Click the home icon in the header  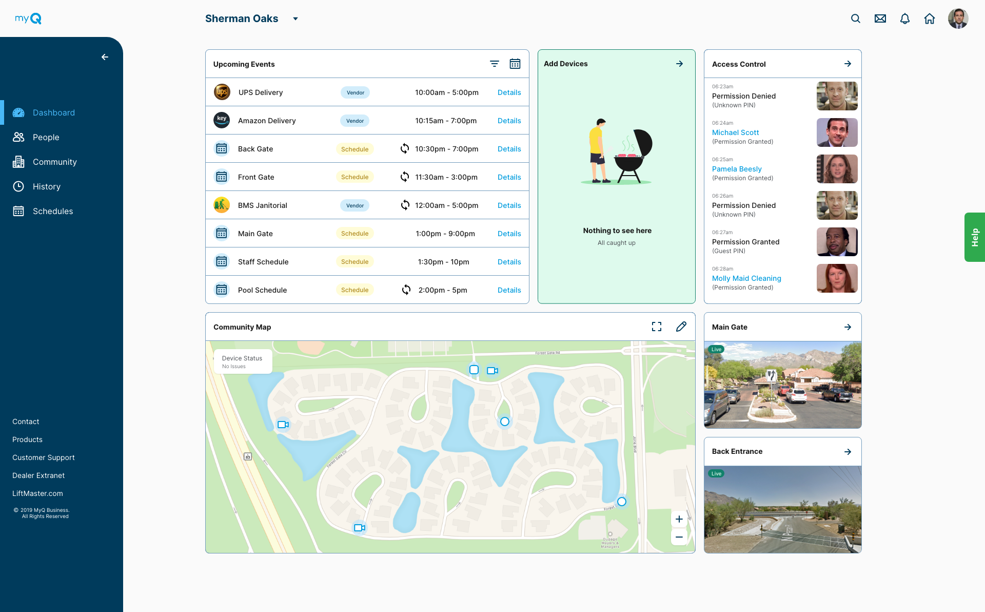pyautogui.click(x=930, y=18)
